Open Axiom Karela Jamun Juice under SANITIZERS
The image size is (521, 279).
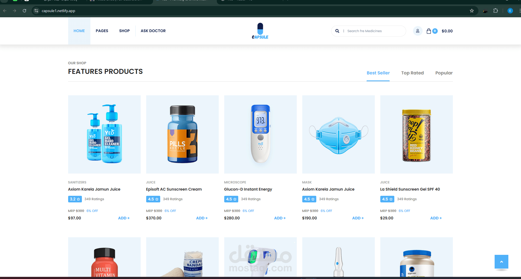click(x=94, y=189)
